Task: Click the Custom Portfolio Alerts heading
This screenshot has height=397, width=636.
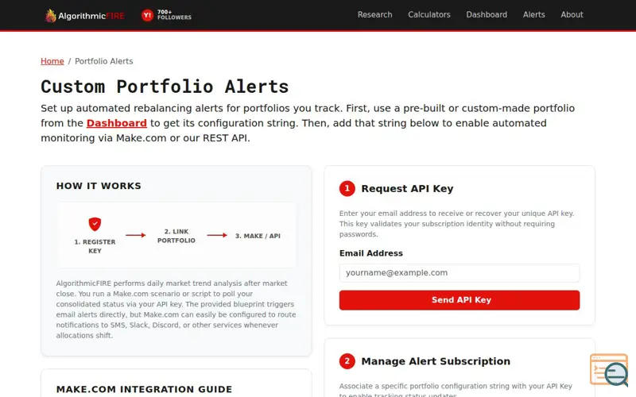Action: tap(165, 87)
